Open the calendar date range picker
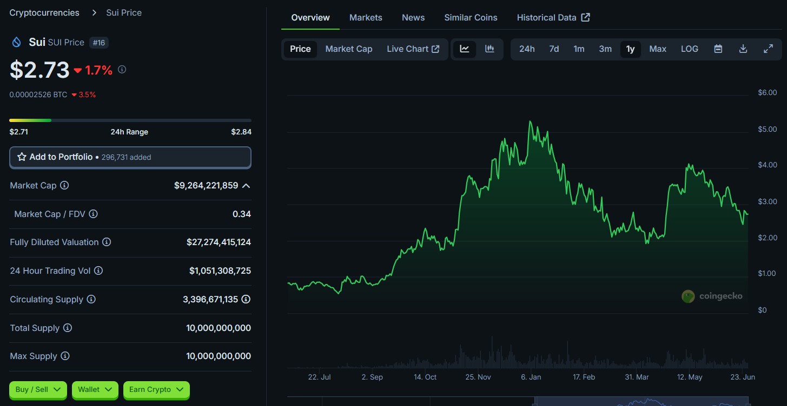The image size is (787, 406). (x=718, y=49)
